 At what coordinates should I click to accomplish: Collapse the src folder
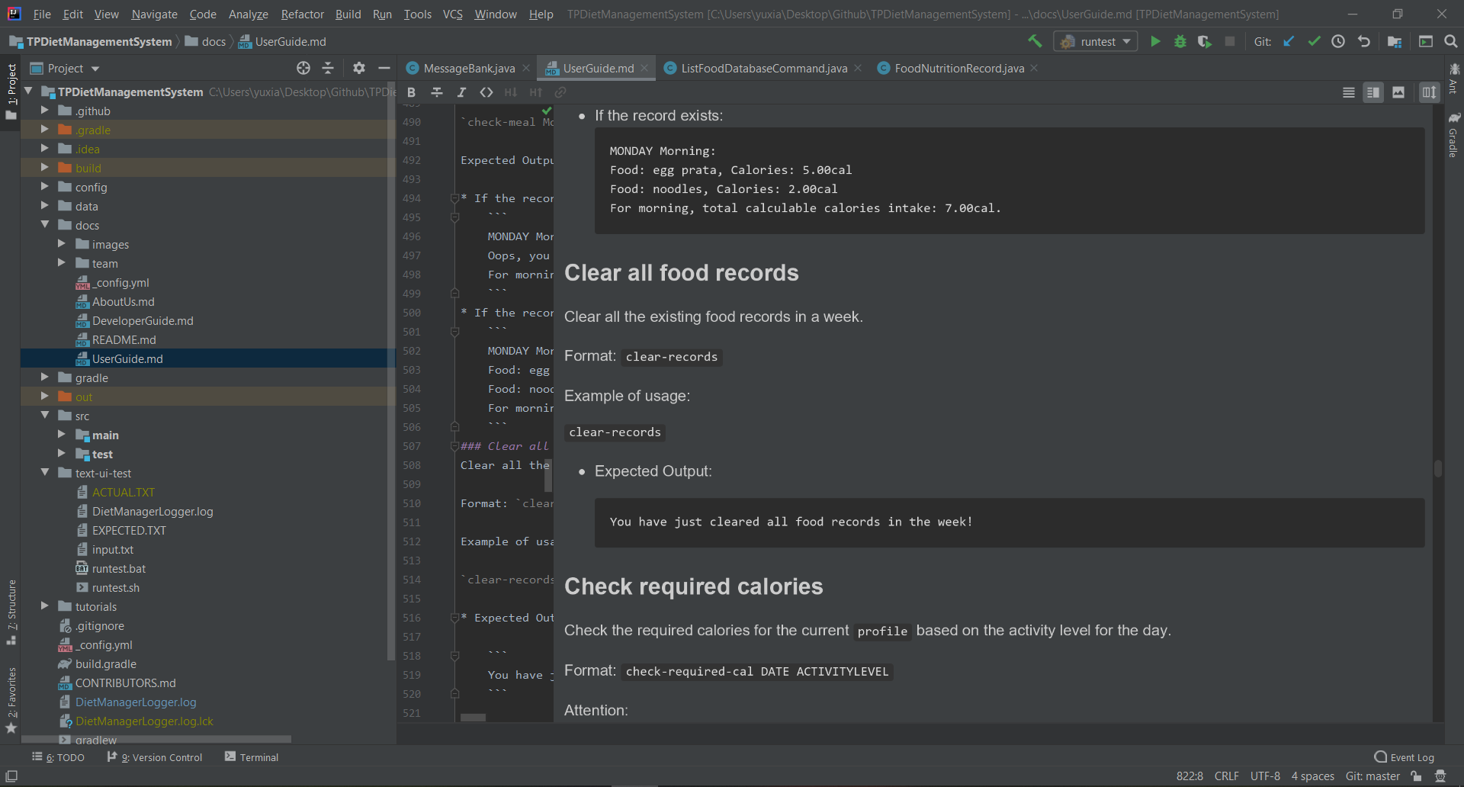[x=45, y=416]
